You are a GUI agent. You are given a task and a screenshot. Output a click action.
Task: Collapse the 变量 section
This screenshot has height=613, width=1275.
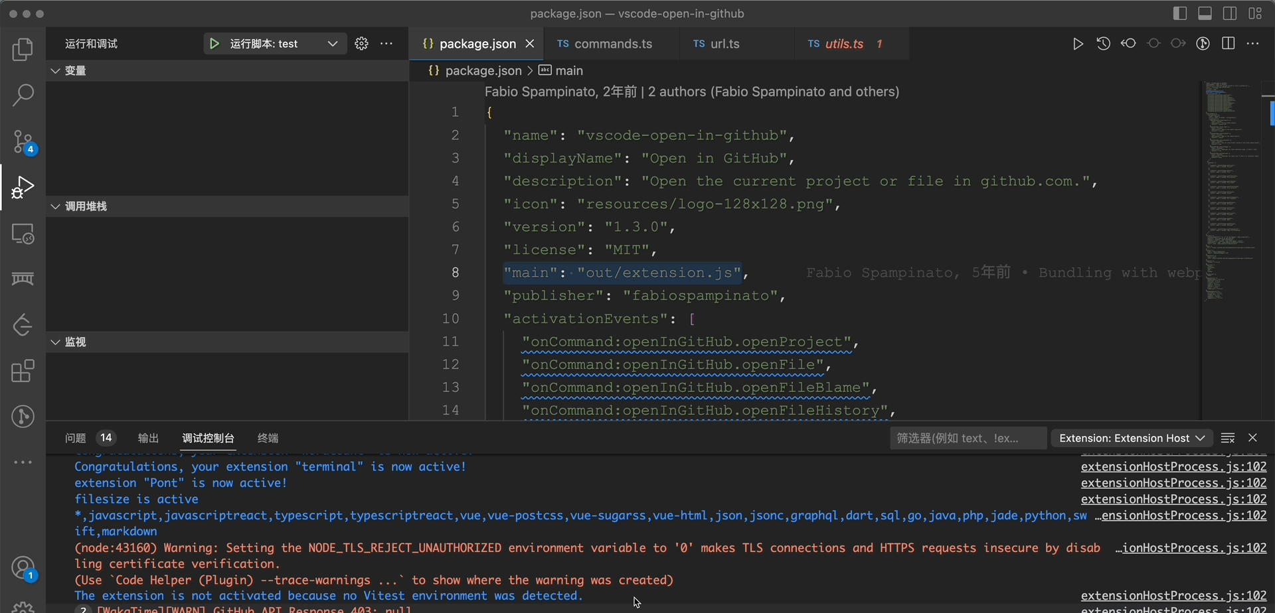(x=227, y=71)
